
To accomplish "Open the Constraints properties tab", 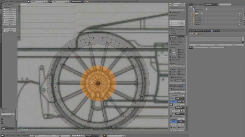I will click(206, 30).
